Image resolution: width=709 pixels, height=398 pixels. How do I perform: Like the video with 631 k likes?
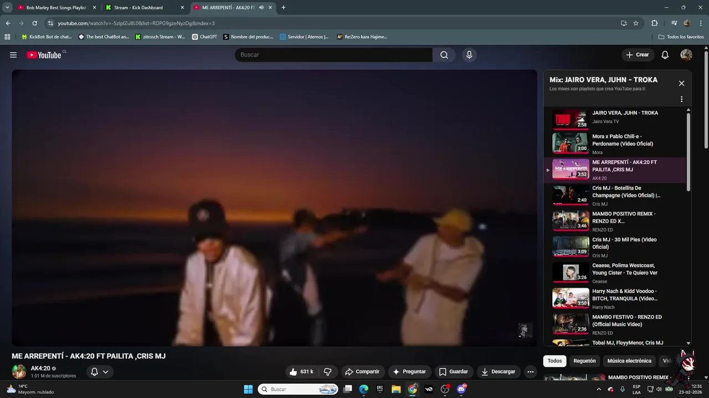[301, 371]
